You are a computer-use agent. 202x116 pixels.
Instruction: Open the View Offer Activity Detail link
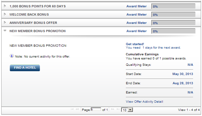[144, 102]
